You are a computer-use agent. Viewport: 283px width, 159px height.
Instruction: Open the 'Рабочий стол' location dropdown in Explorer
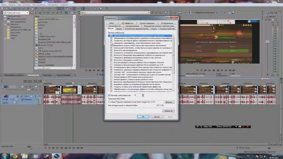[x=27, y=13]
